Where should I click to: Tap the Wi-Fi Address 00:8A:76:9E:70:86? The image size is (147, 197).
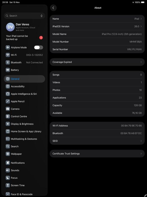tap(131, 126)
